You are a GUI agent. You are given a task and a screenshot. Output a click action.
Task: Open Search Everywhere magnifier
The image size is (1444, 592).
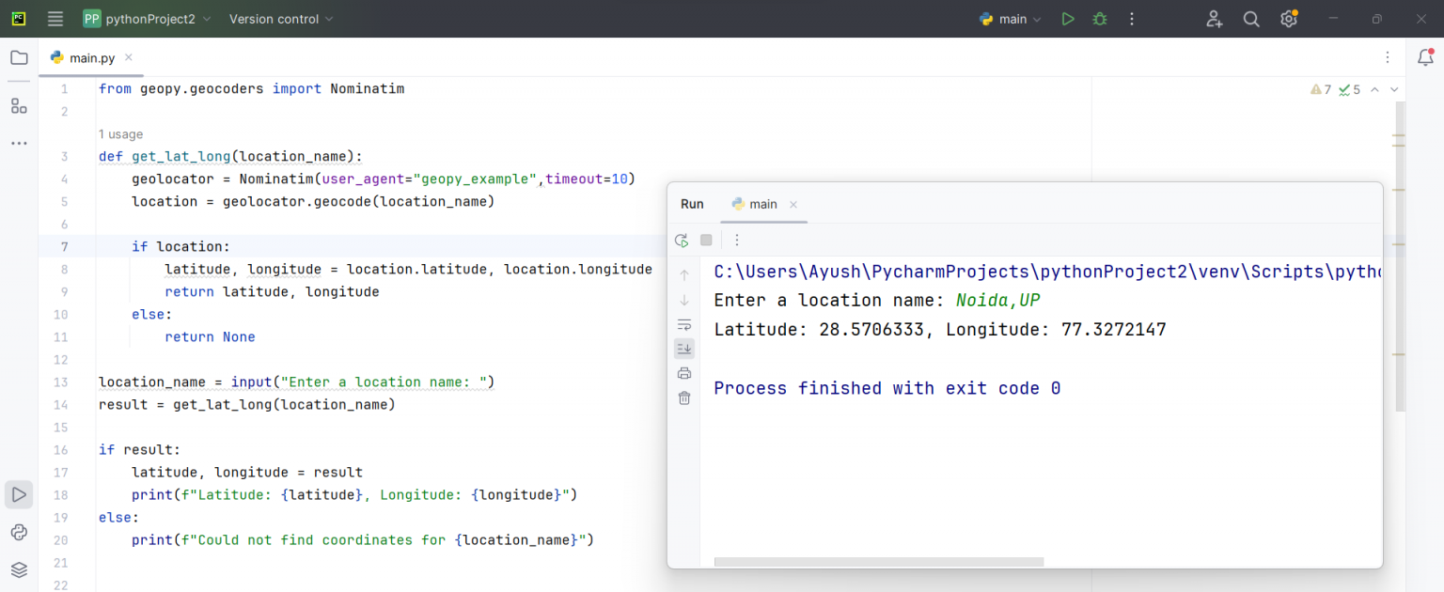point(1251,18)
